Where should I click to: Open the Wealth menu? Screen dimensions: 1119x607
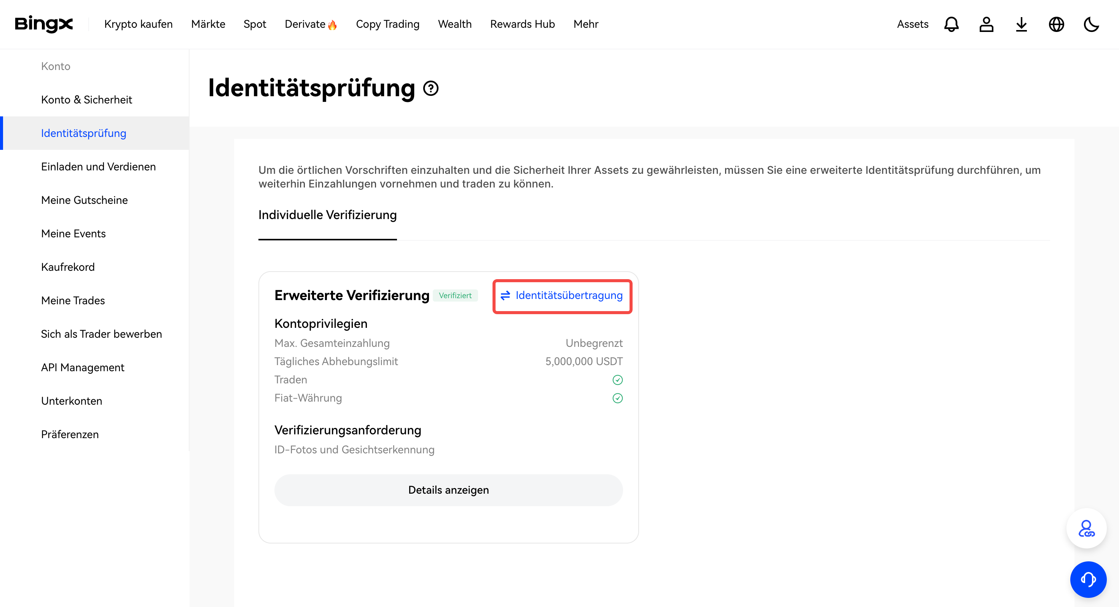454,24
